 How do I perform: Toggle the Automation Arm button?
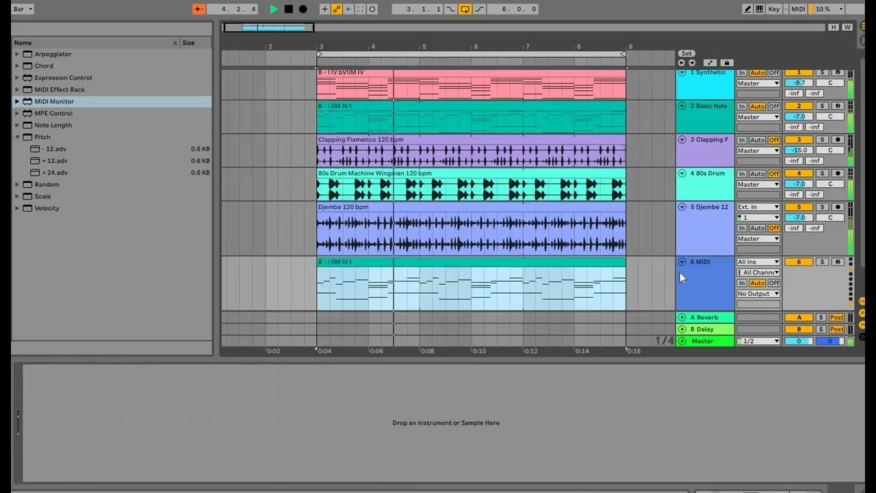coord(337,9)
